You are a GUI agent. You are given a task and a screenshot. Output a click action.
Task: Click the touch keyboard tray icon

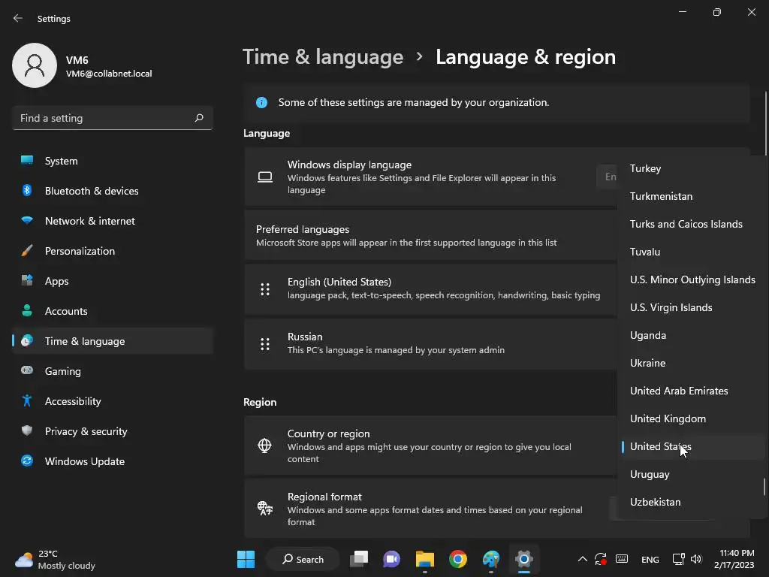coord(622,559)
